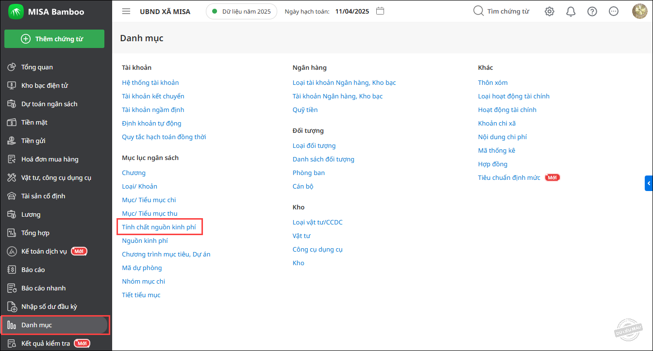Open notifications bell icon
Image resolution: width=653 pixels, height=351 pixels.
click(571, 11)
